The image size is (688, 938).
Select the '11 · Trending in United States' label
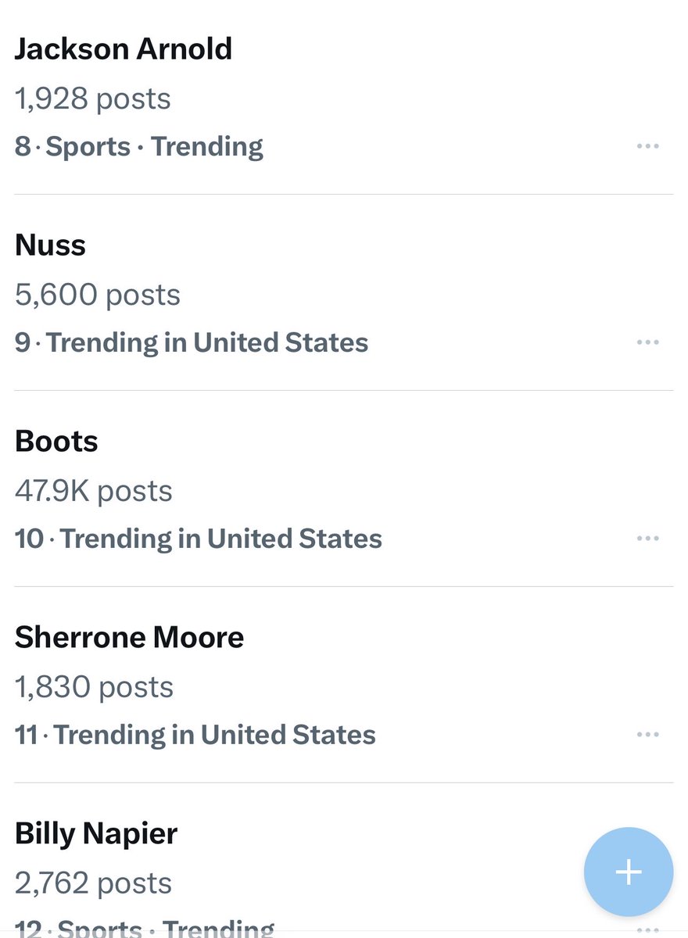[x=195, y=735]
